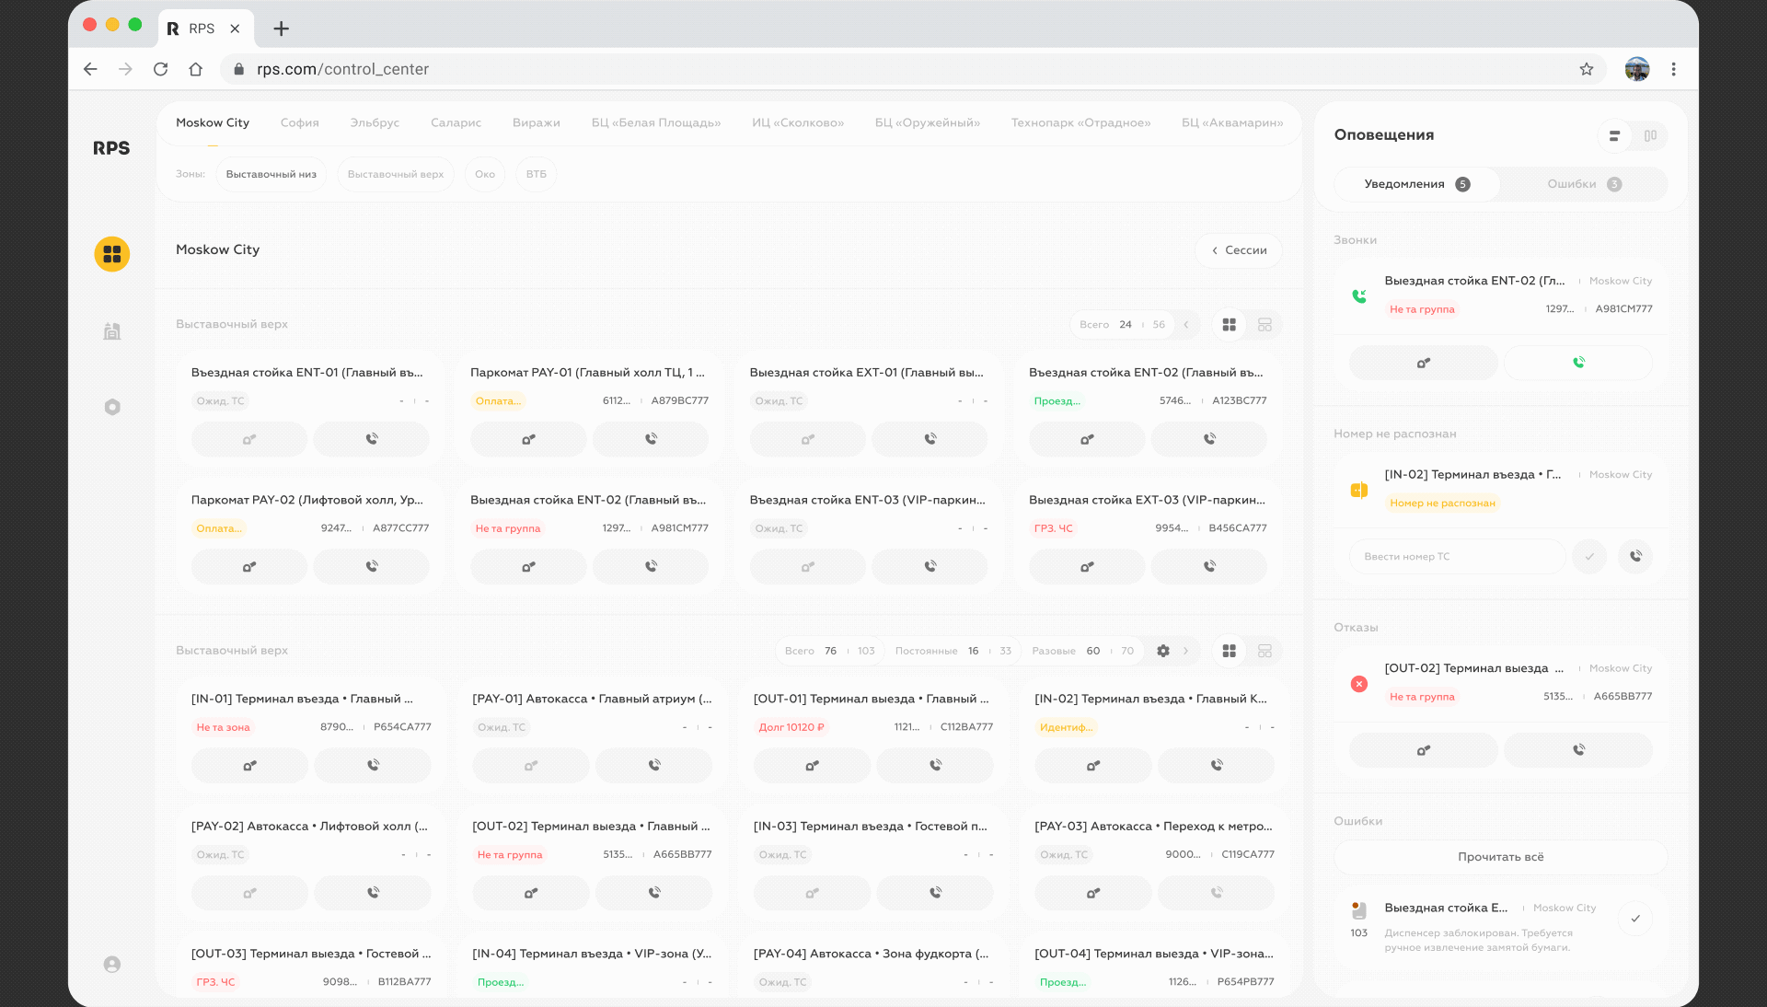Open barrier for [IN-01] Терминал въезда card
This screenshot has width=1767, height=1007.
click(249, 765)
